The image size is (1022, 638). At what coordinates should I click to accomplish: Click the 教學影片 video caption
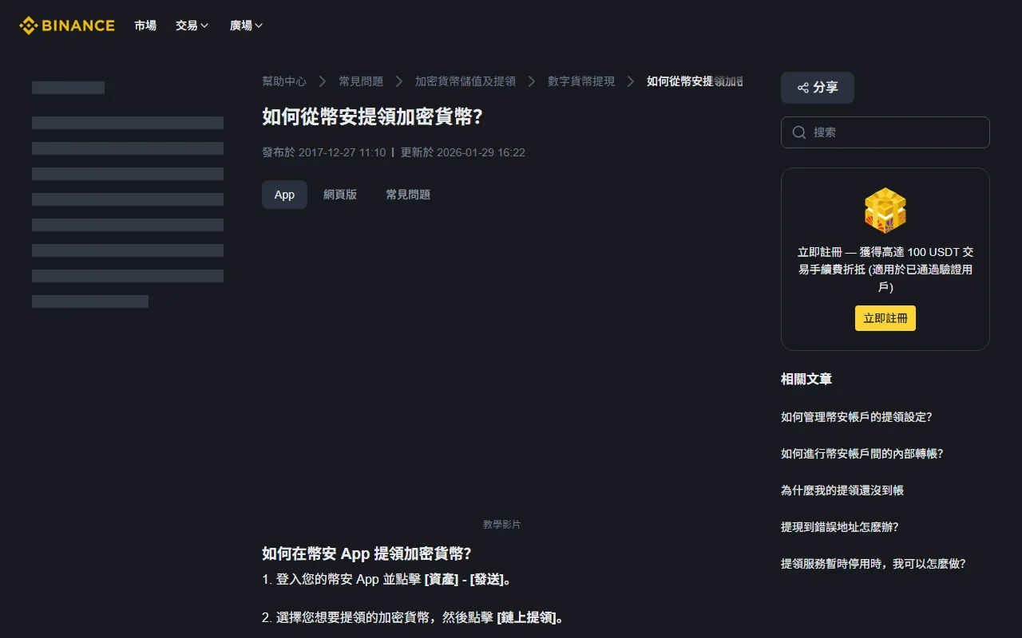502,525
